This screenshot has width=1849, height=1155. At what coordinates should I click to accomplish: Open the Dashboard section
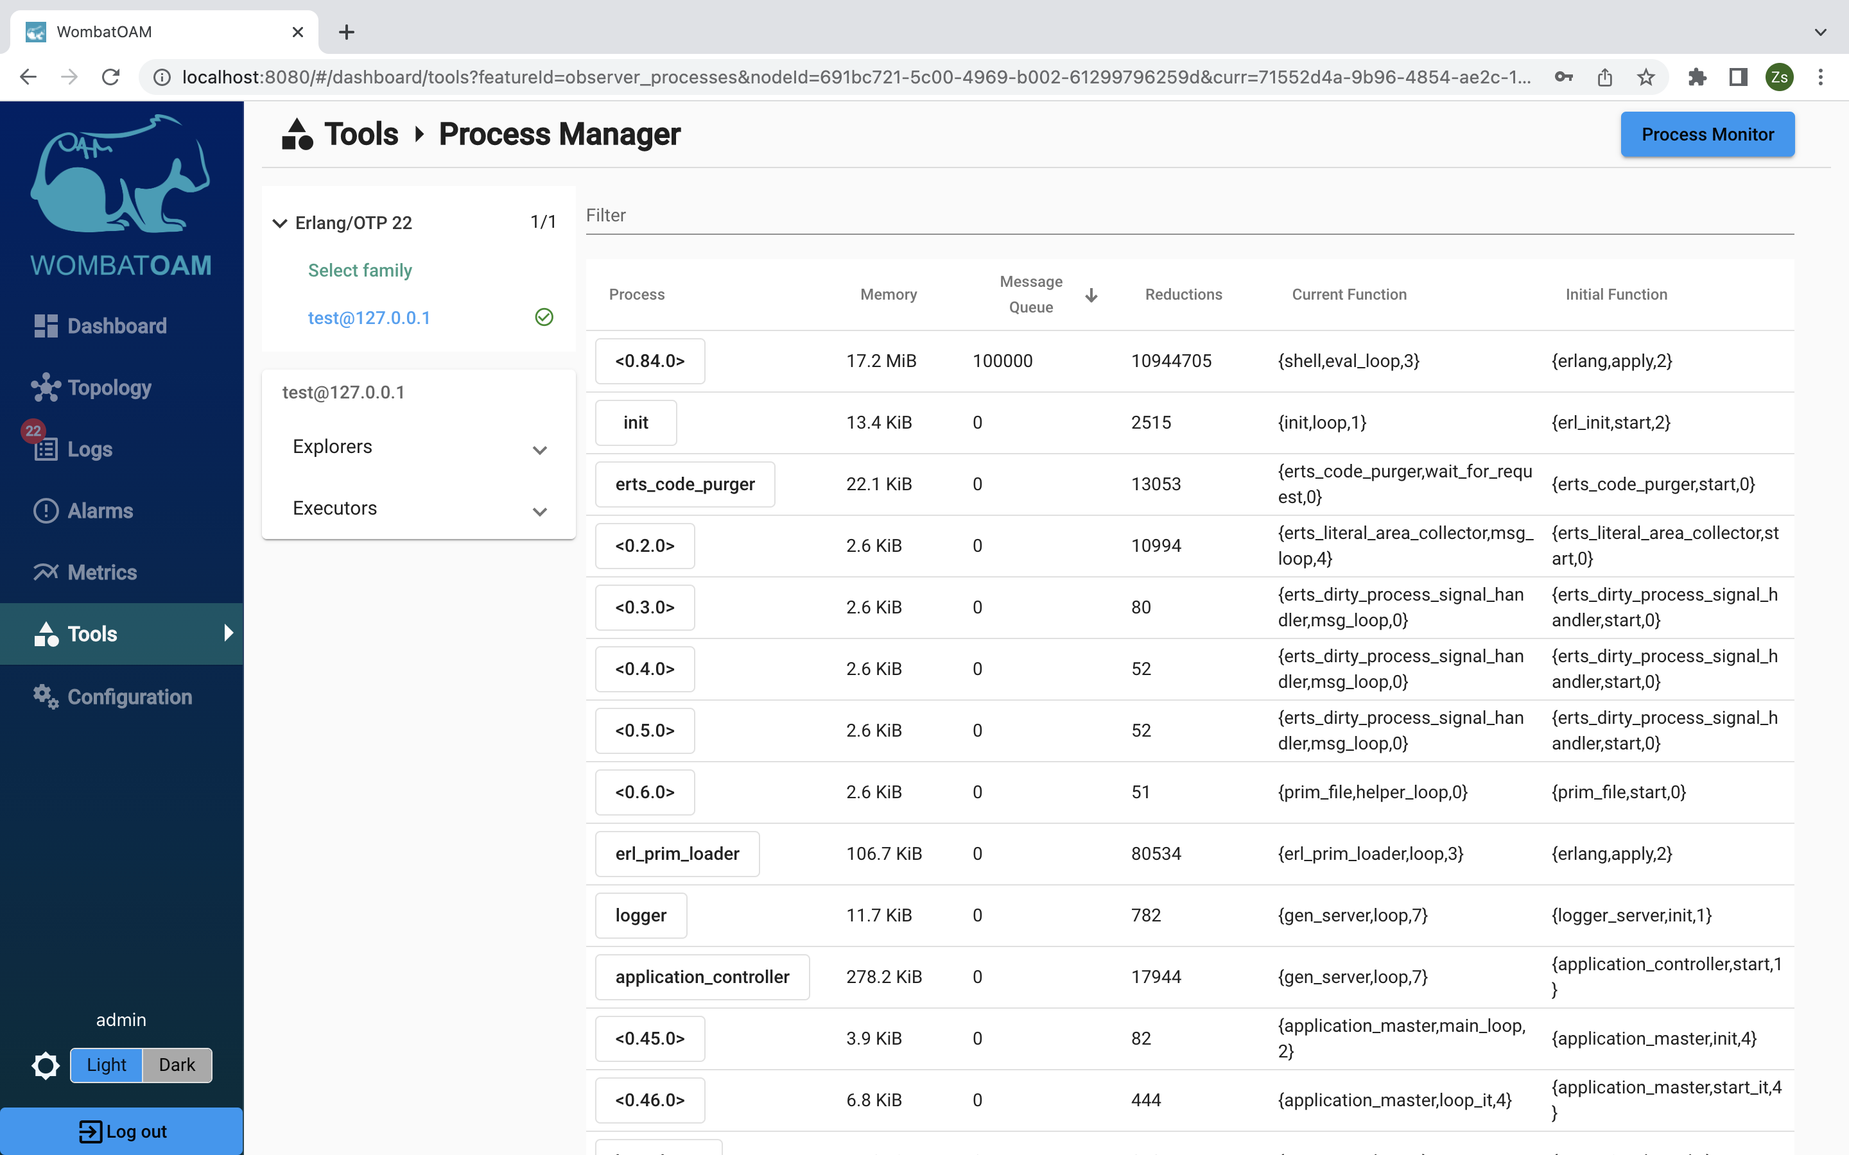[x=100, y=326]
